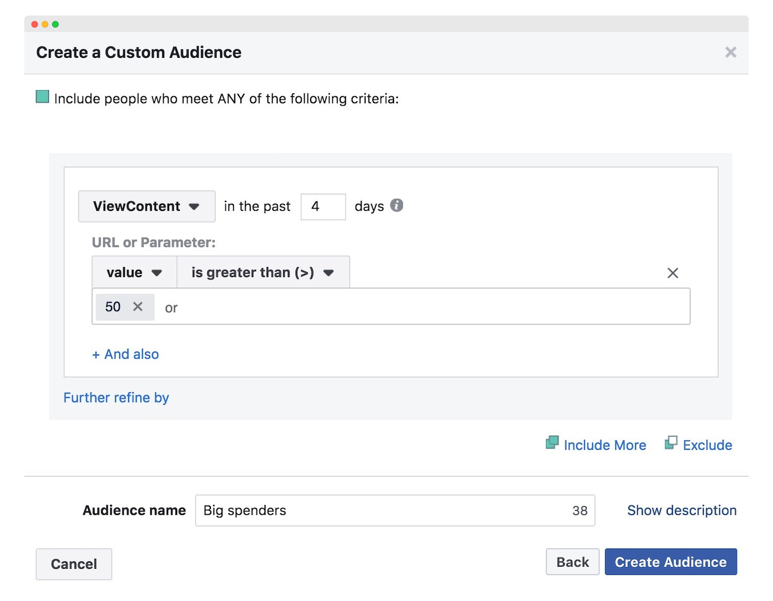Click Further refine by link
Viewport: 773px width, 601px height.
tap(116, 398)
